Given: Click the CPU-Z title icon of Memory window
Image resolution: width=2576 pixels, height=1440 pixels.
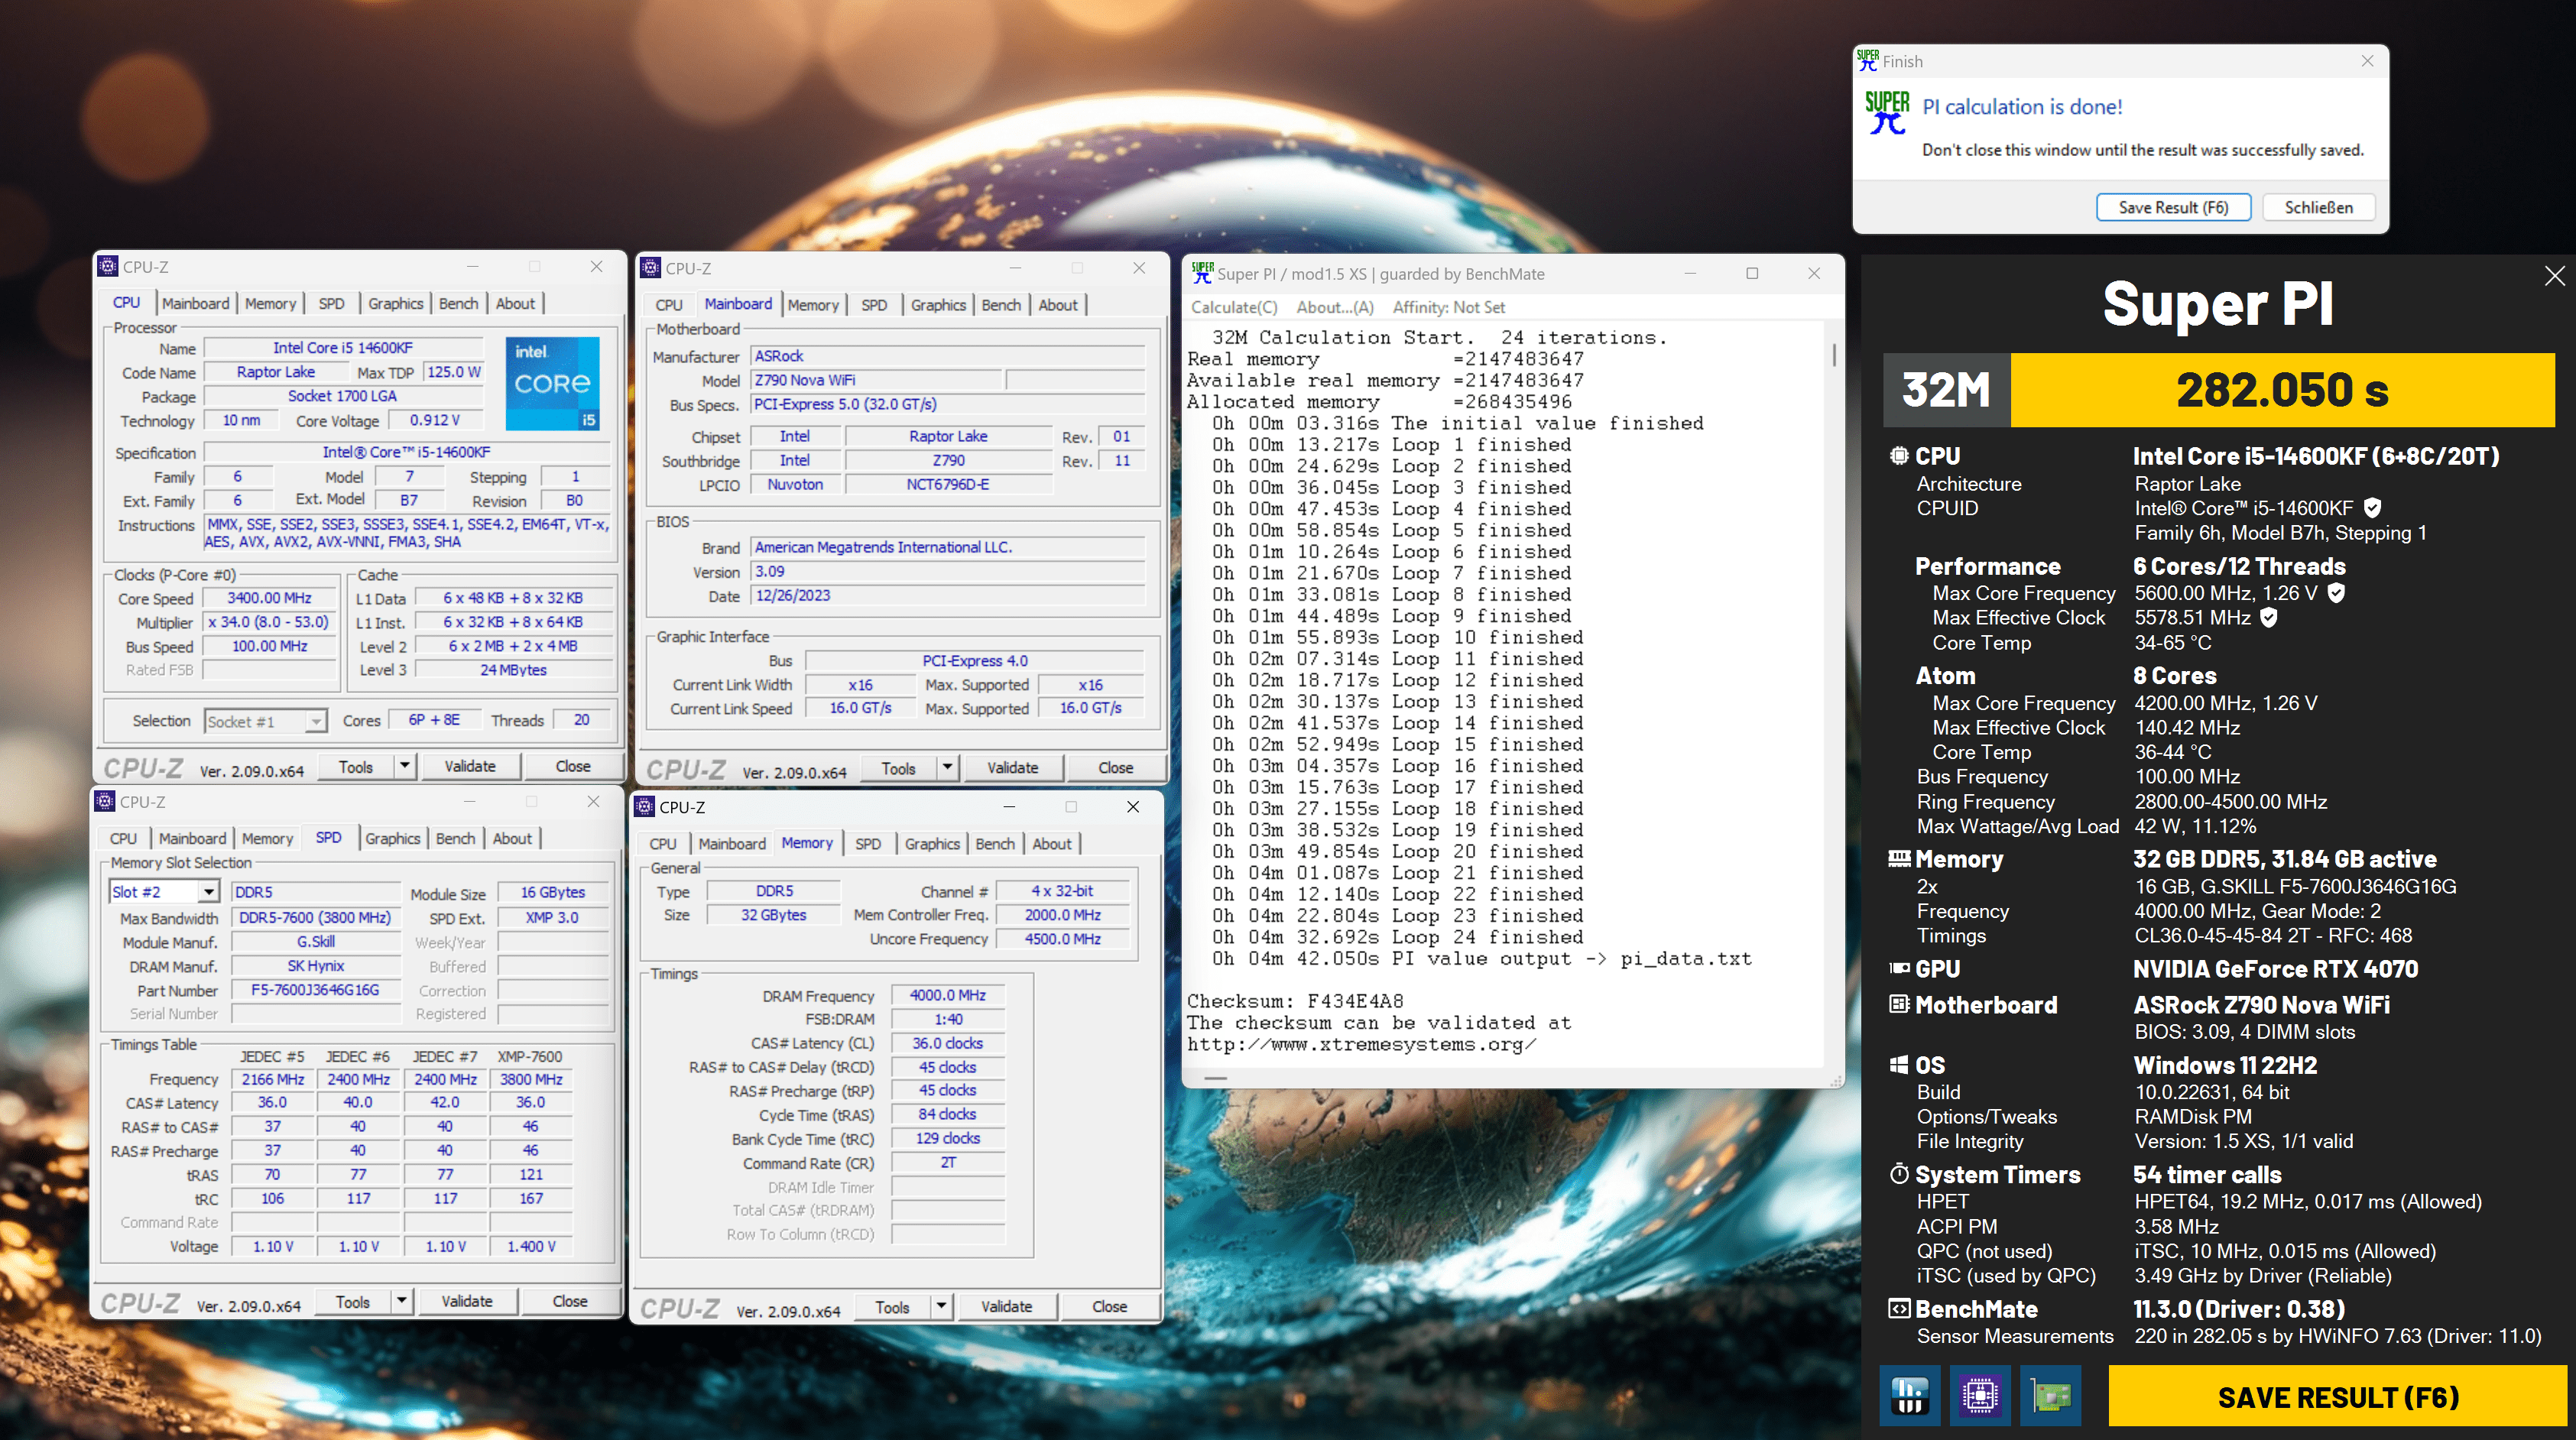Looking at the screenshot, I should point(645,807).
